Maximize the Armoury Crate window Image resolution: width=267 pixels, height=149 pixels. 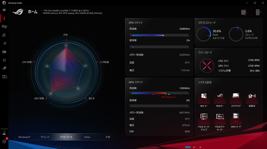coord(255,3)
